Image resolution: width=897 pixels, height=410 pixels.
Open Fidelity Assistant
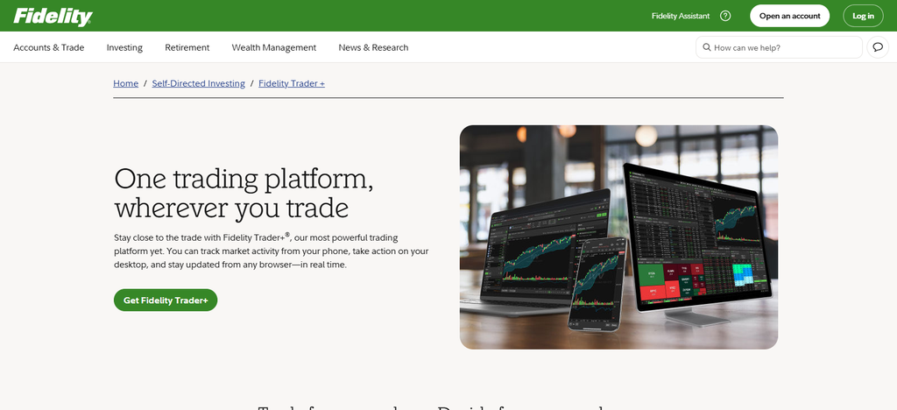click(x=680, y=16)
